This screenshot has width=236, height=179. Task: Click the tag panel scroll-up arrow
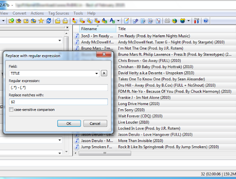click(66, 33)
